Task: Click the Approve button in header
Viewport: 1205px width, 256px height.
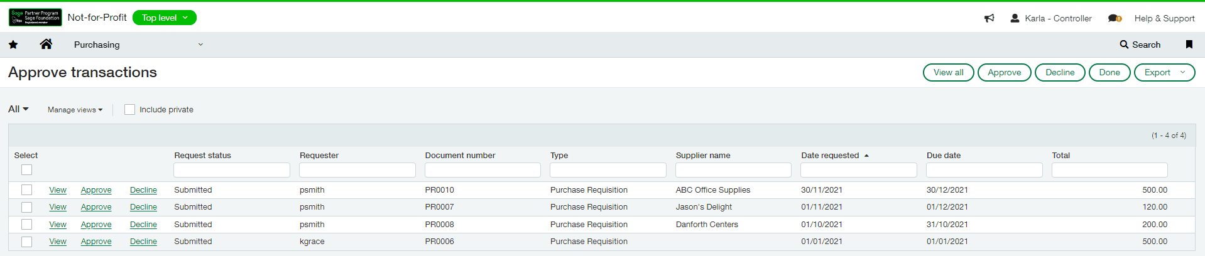Action: pyautogui.click(x=1004, y=73)
